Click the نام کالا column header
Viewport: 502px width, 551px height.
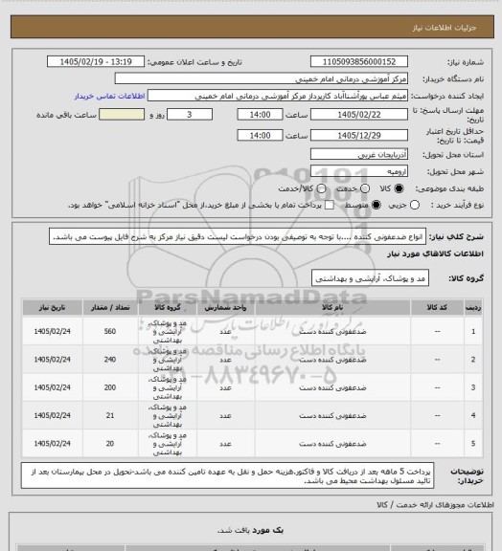click(x=332, y=307)
